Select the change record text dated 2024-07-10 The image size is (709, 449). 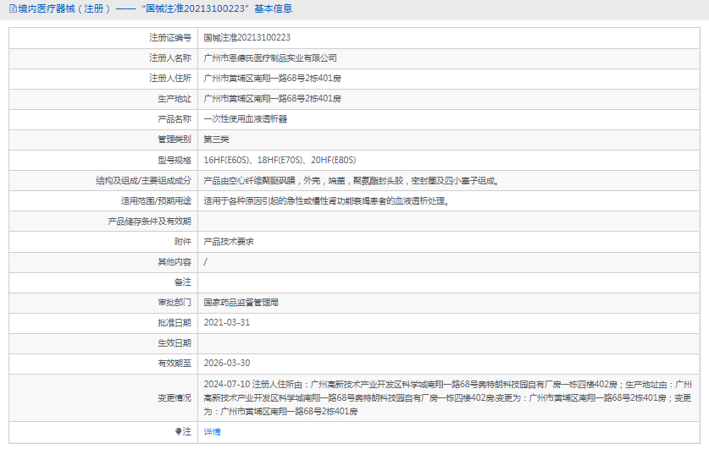(447, 398)
